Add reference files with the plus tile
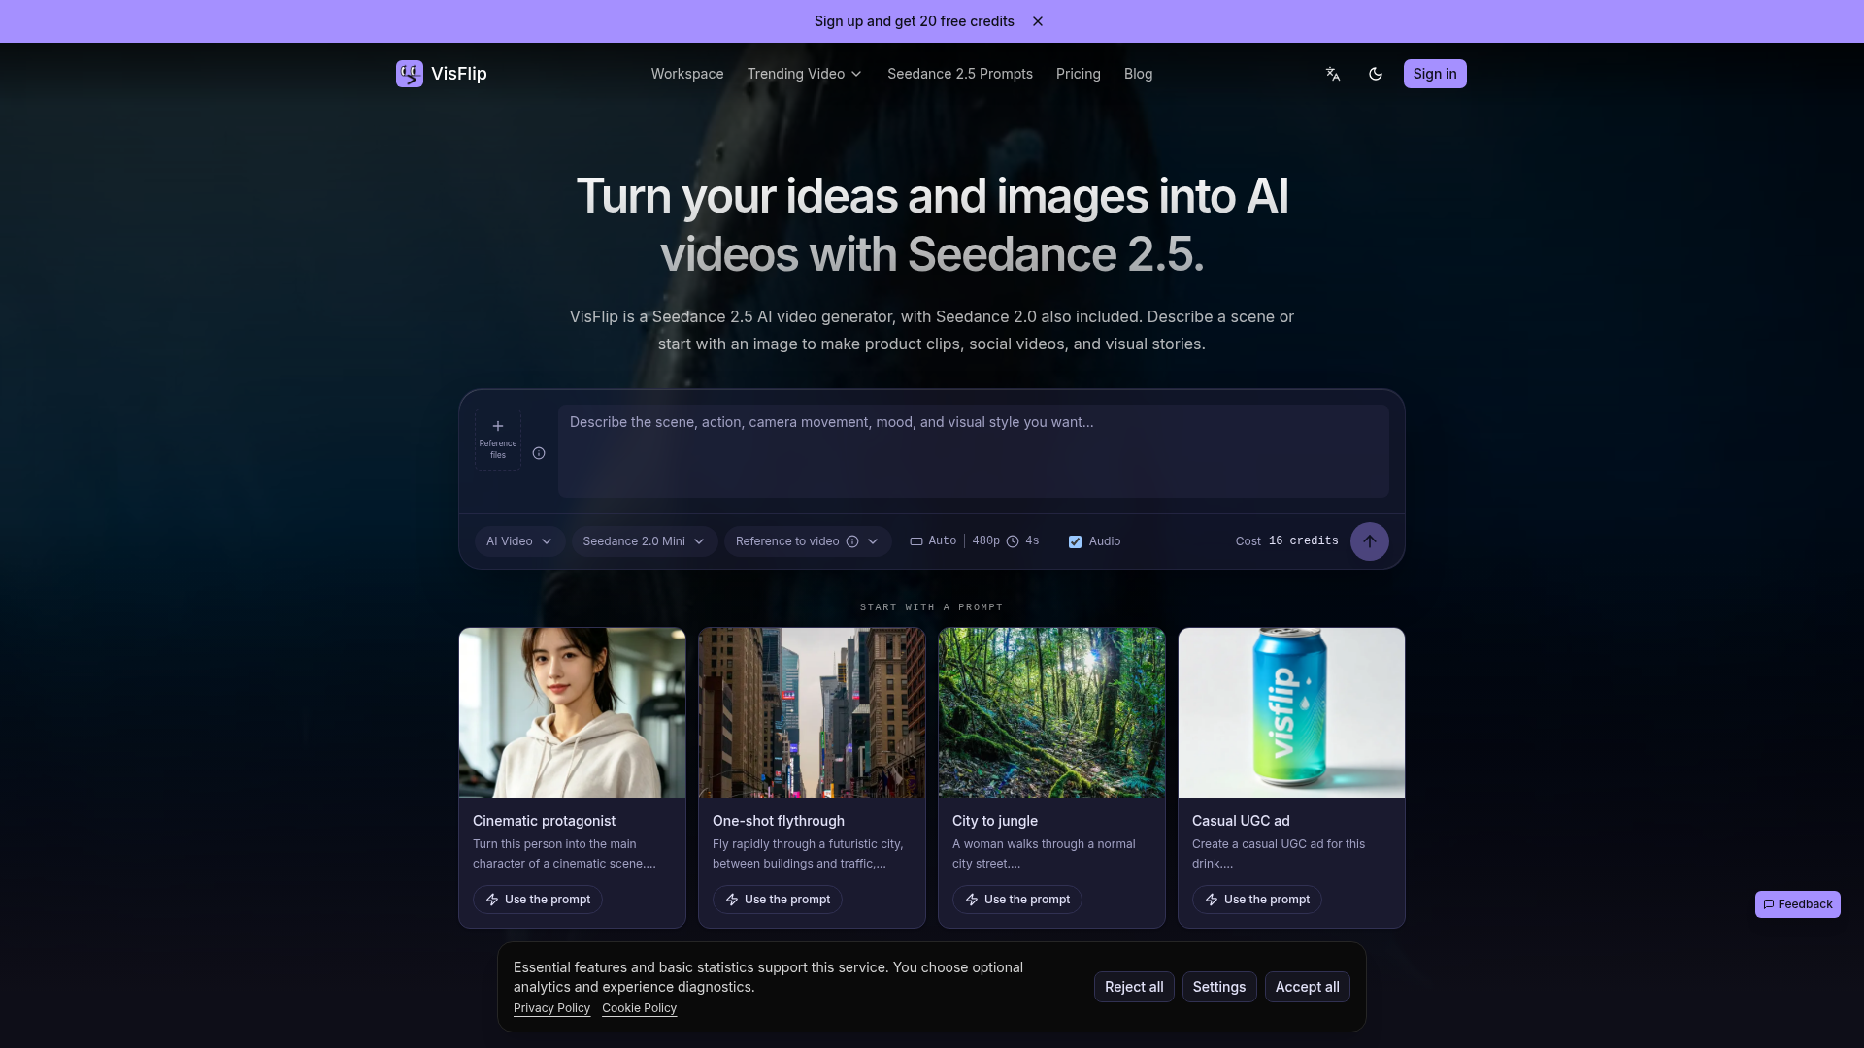 click(x=498, y=440)
